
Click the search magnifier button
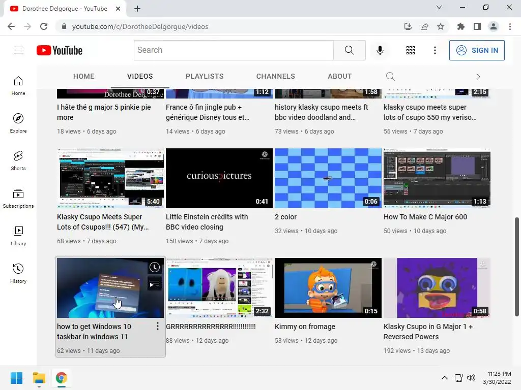[x=349, y=50]
